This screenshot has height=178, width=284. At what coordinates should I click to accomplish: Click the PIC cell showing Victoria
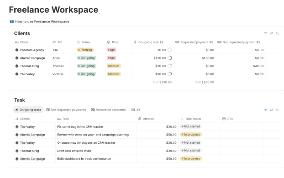click(63, 74)
